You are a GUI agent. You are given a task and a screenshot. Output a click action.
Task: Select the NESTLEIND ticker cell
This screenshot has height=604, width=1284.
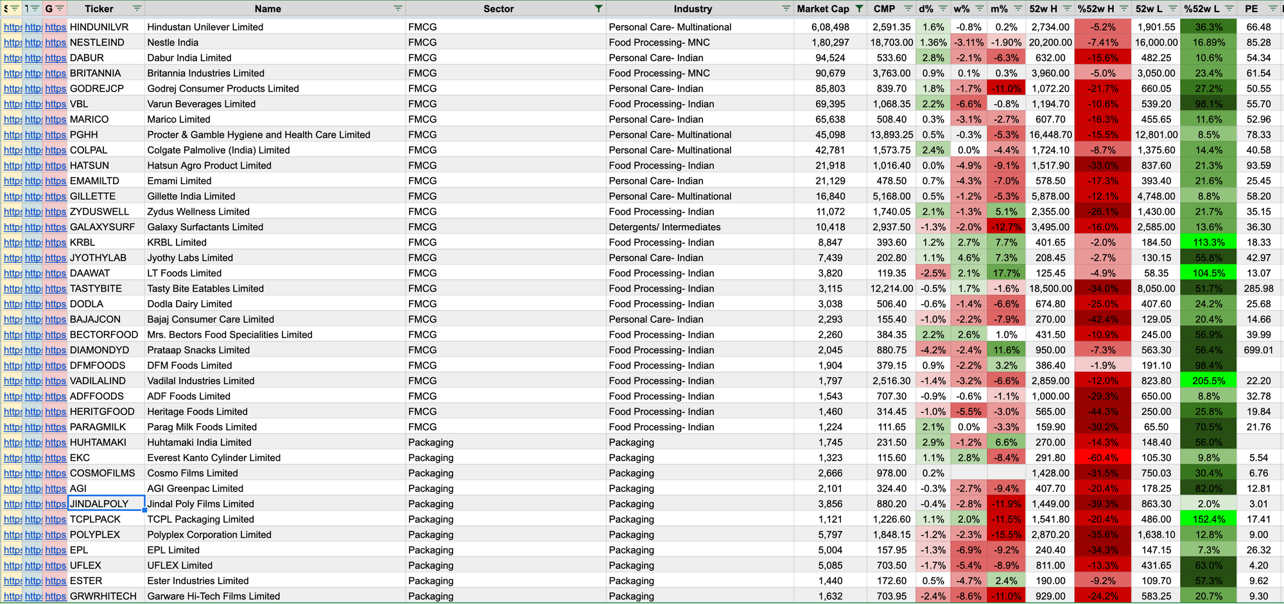[106, 42]
